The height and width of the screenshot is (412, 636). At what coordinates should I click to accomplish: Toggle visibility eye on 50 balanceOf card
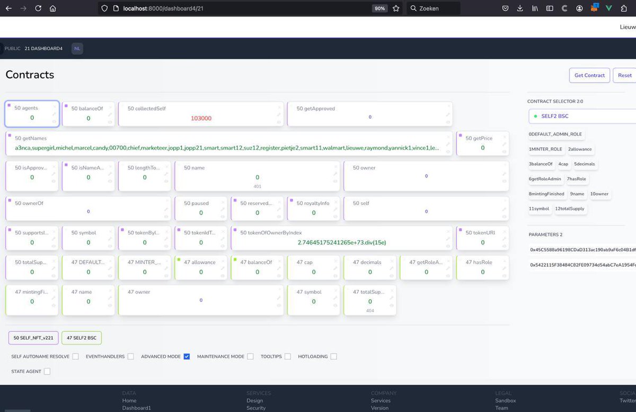110,122
